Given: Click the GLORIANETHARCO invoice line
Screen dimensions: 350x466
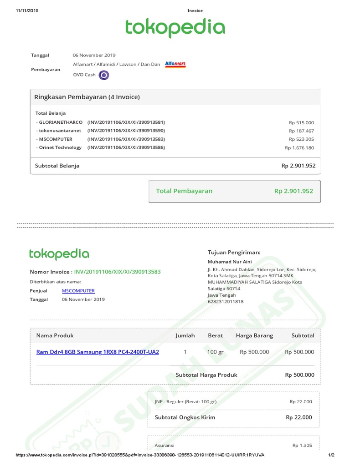Looking at the screenshot, I should pos(100,122).
